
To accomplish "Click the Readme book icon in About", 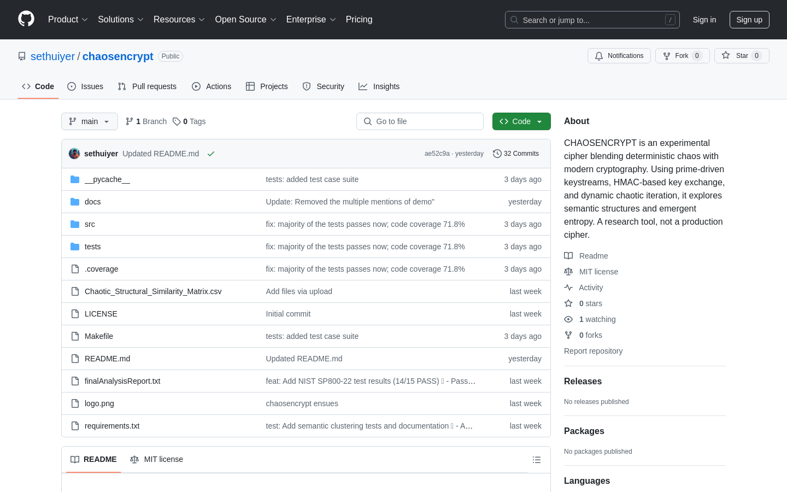I will coord(568,256).
